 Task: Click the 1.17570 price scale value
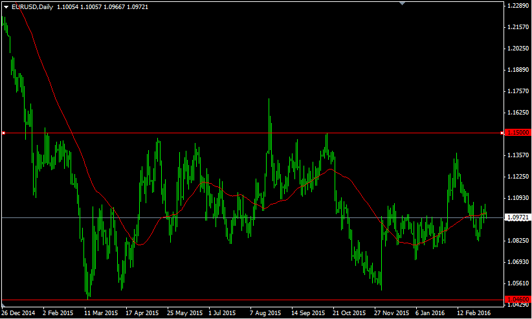pos(518,91)
